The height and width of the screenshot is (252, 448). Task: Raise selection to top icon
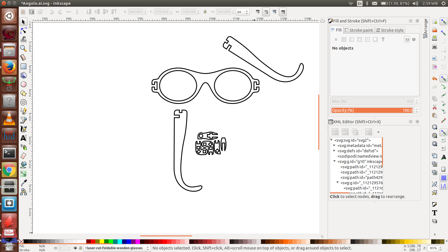point(114,12)
